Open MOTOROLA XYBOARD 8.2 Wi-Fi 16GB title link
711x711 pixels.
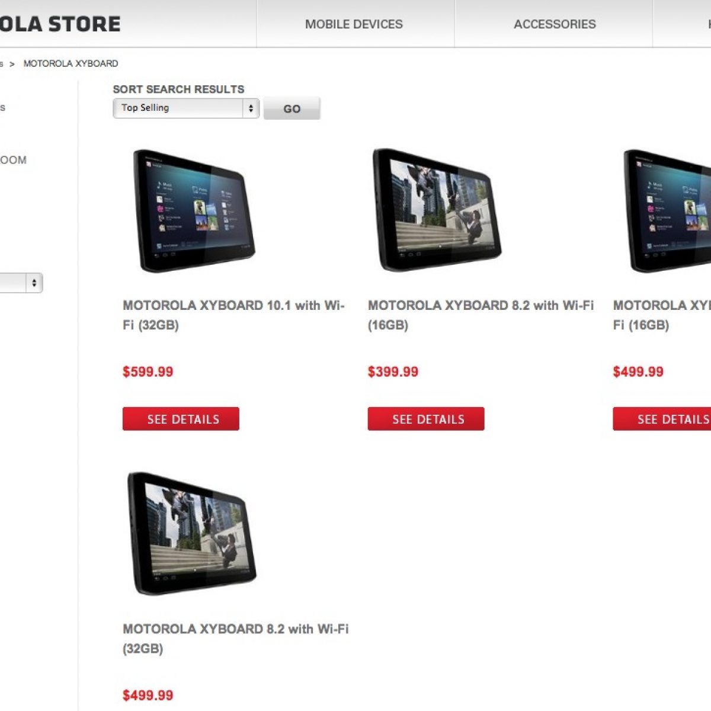481,315
